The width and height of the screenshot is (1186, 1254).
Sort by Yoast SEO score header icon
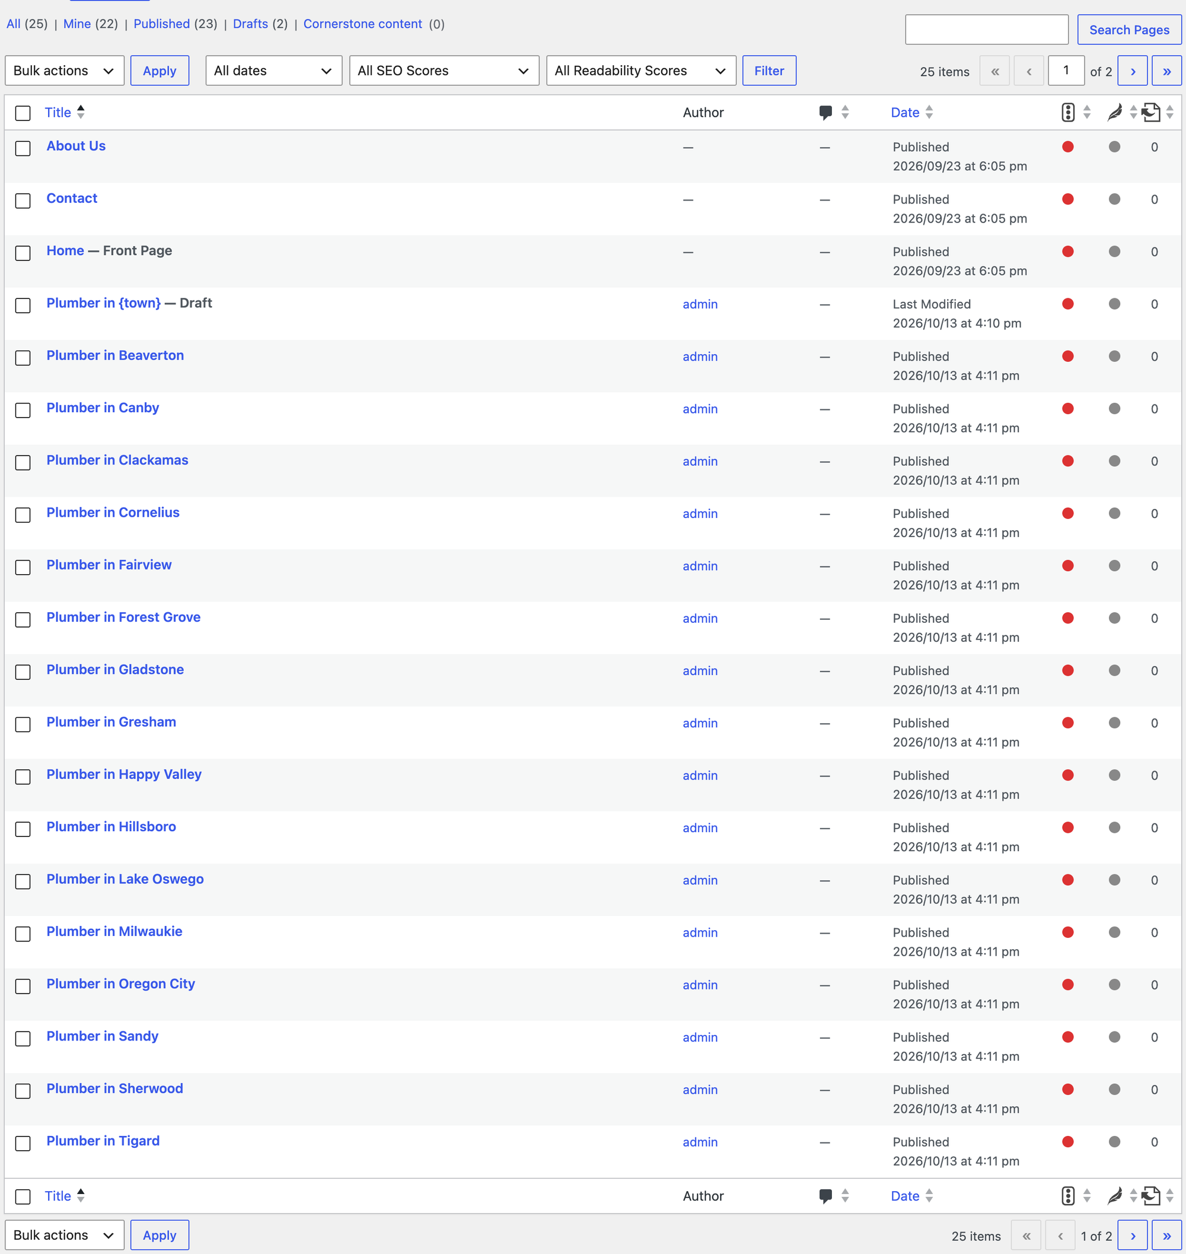click(1067, 113)
